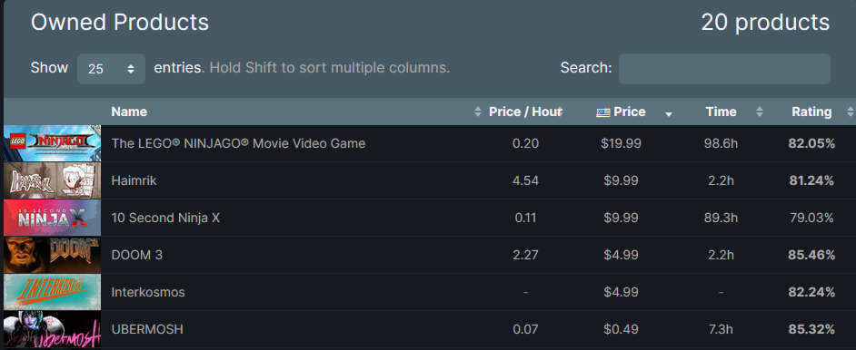Viewport: 856px width, 350px height.
Task: Click the US flag icon beside Price
Action: point(603,112)
